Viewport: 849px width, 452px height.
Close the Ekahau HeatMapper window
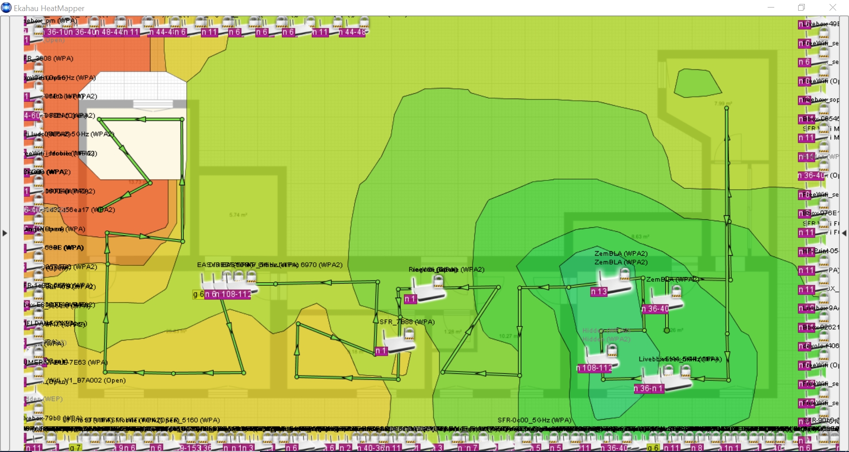pos(833,8)
